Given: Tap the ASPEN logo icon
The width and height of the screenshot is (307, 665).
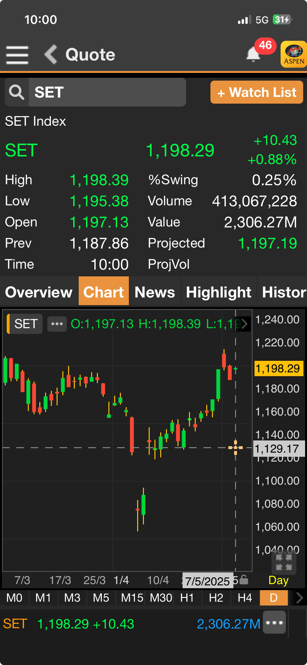Looking at the screenshot, I should (294, 54).
